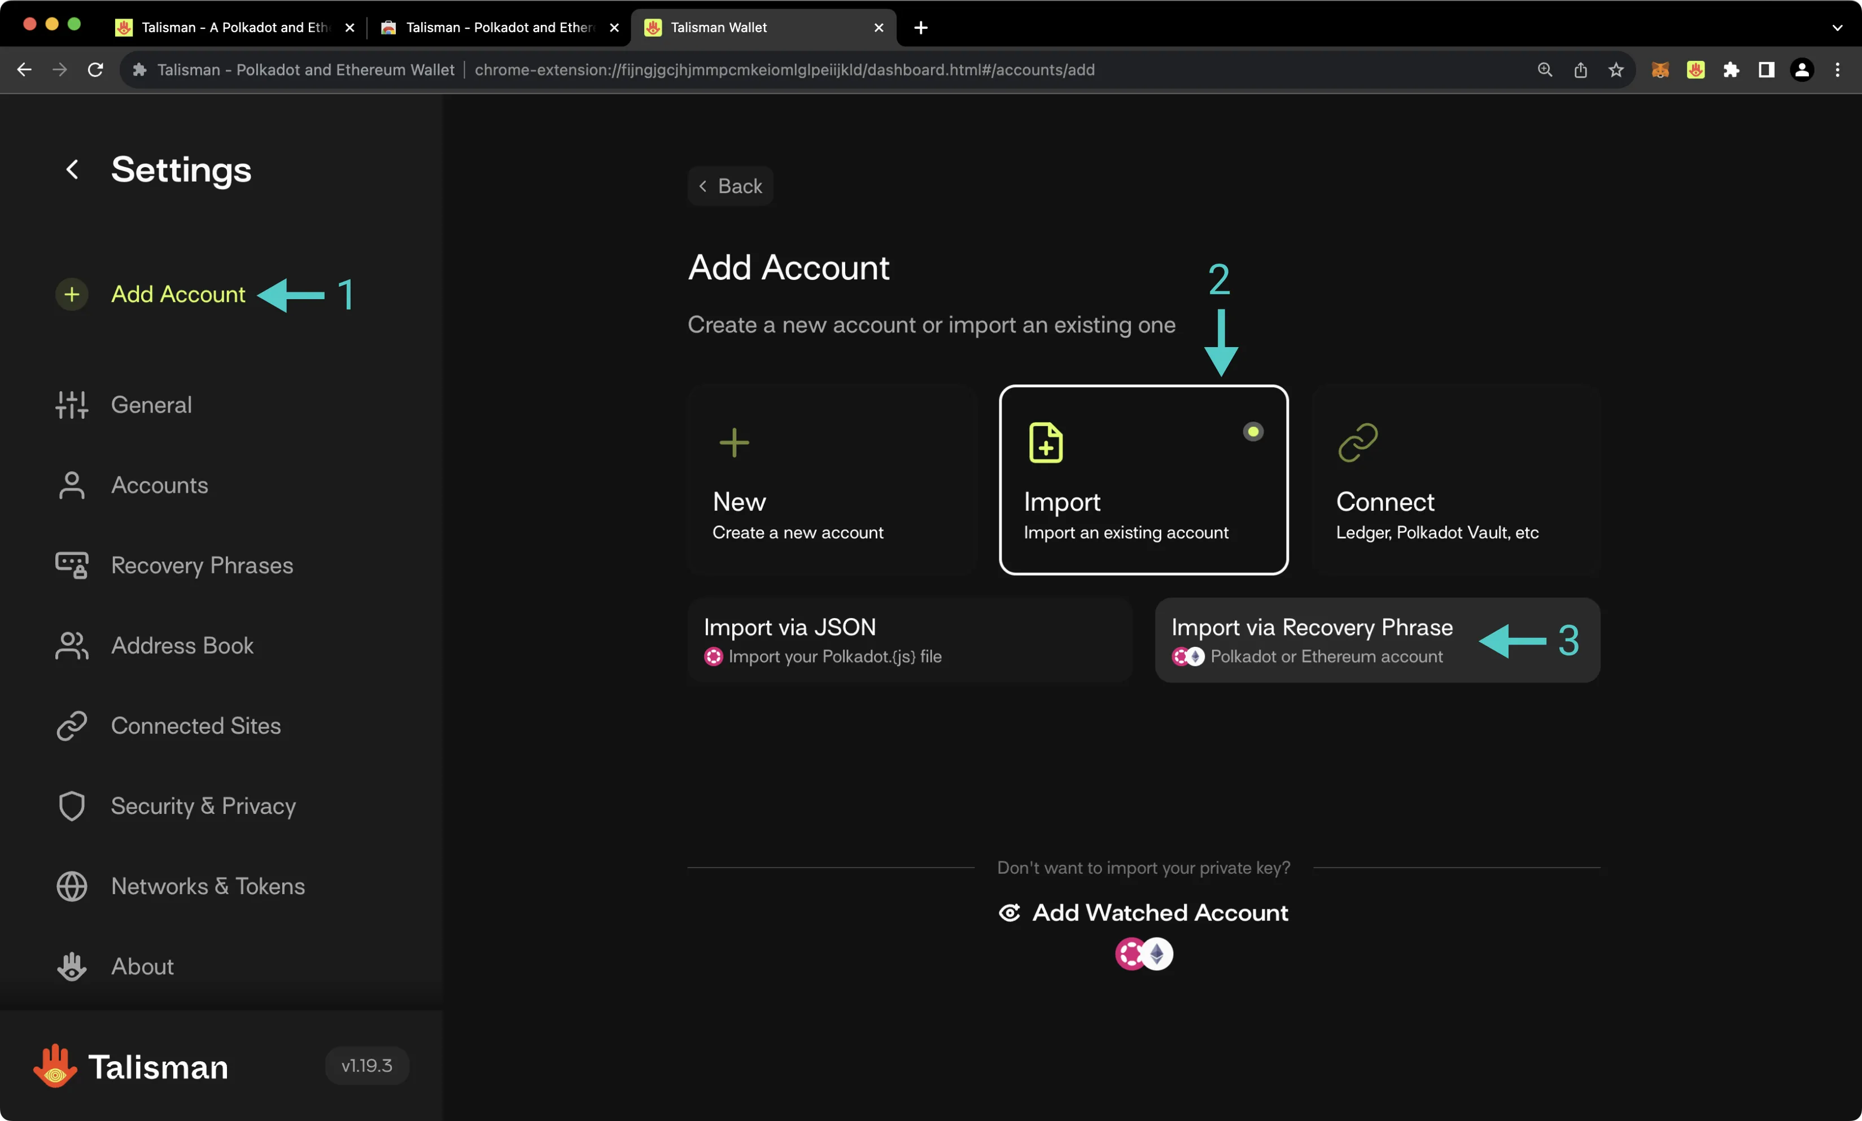Viewport: 1862px width, 1121px height.
Task: Click the Talisman red hand logo
Action: (55, 1066)
